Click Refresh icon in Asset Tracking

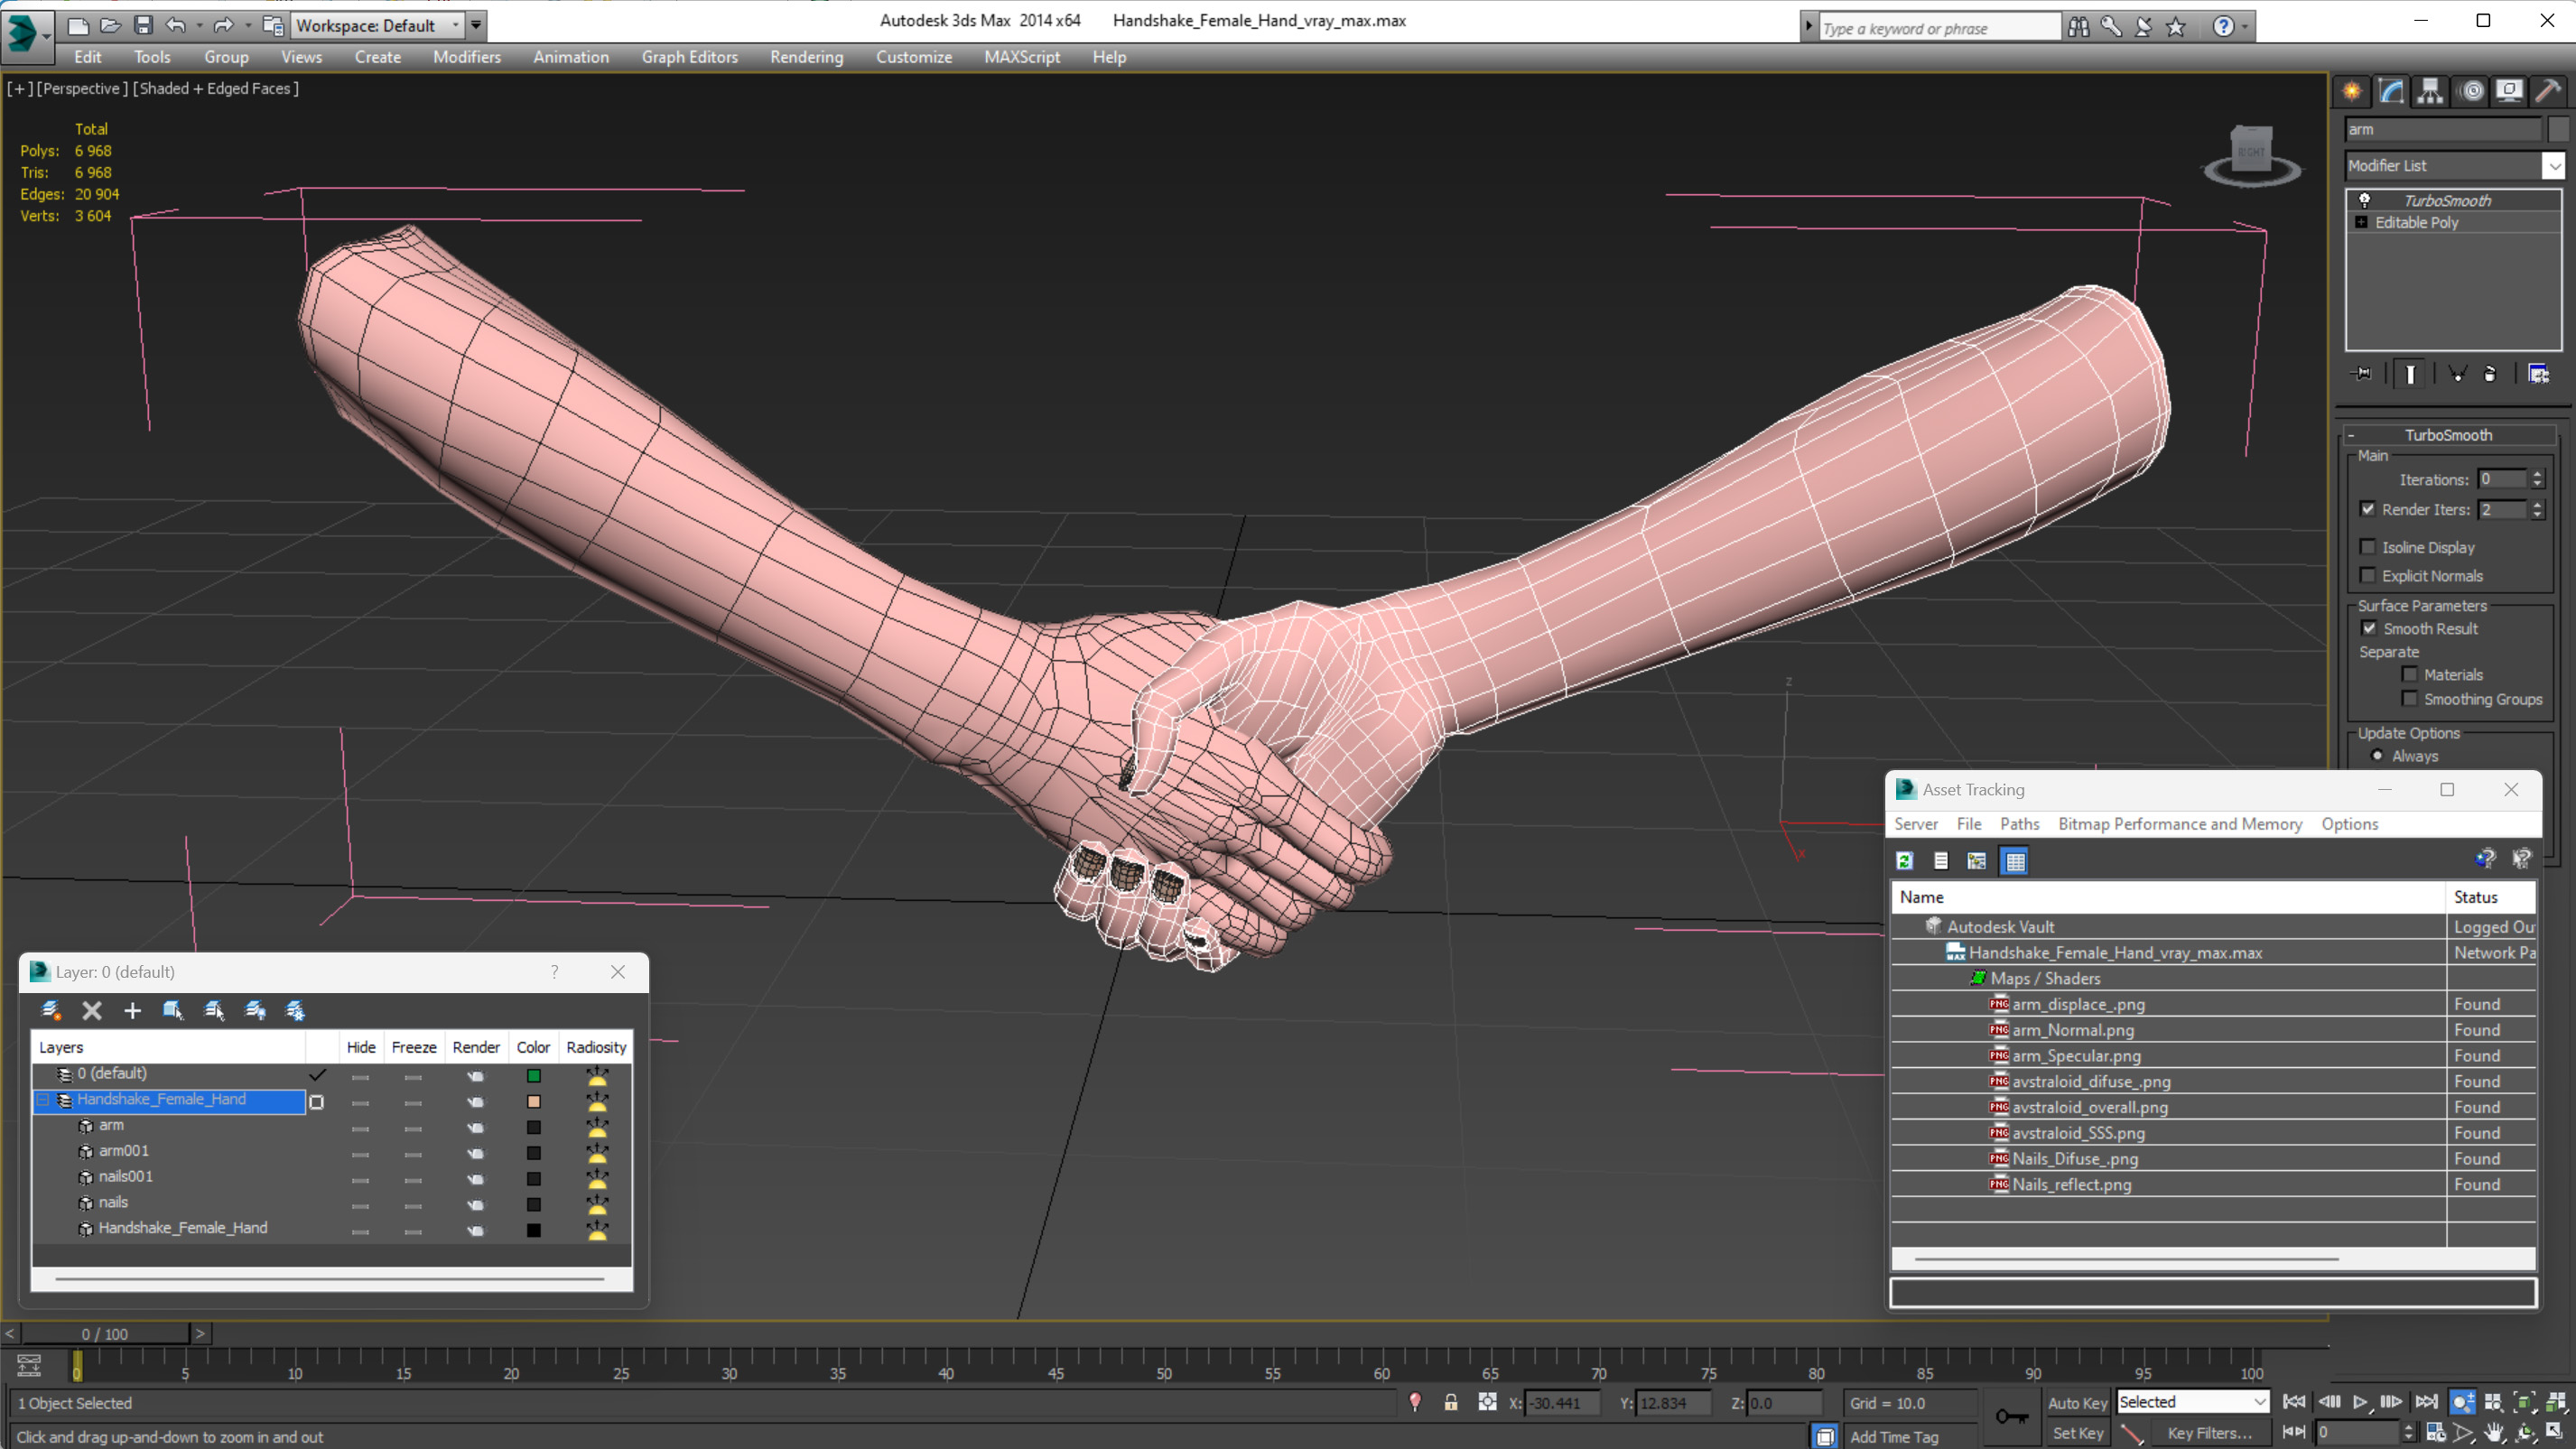point(1905,860)
